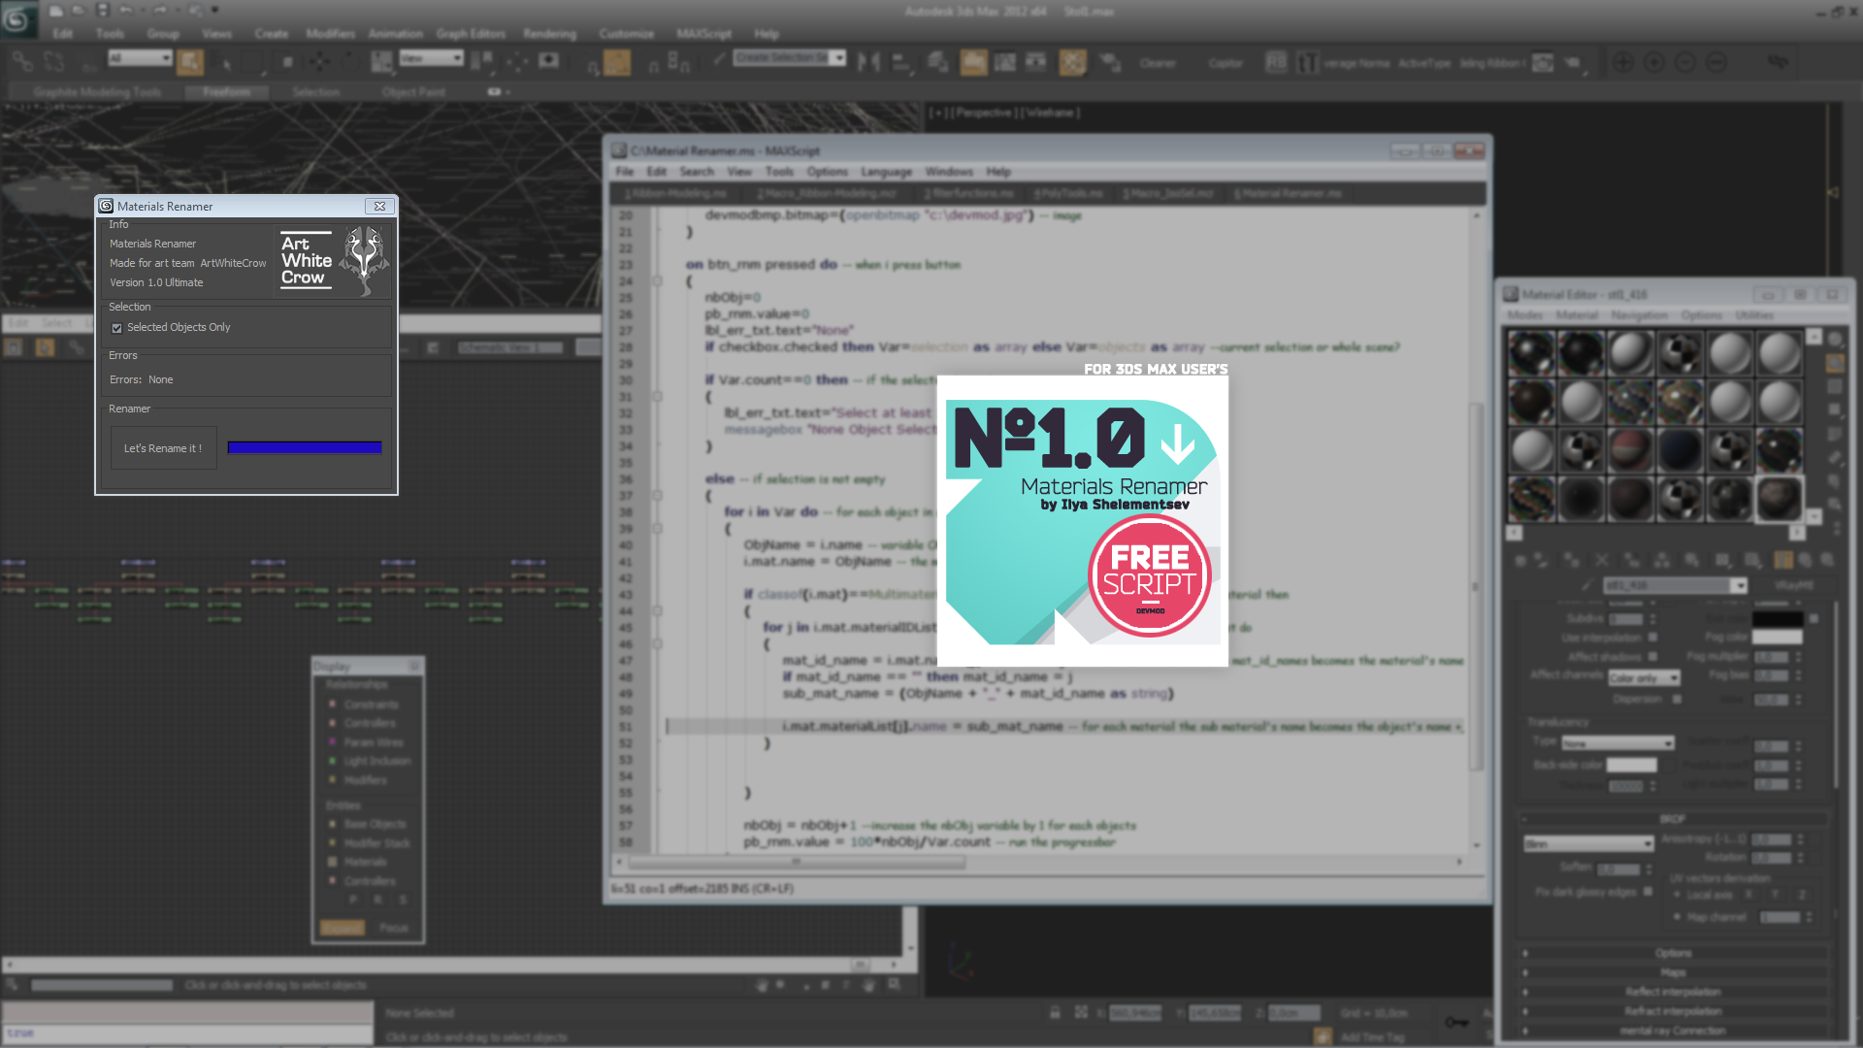Select the Local axis radio button
This screenshot has height=1048, width=1863.
click(x=1677, y=895)
